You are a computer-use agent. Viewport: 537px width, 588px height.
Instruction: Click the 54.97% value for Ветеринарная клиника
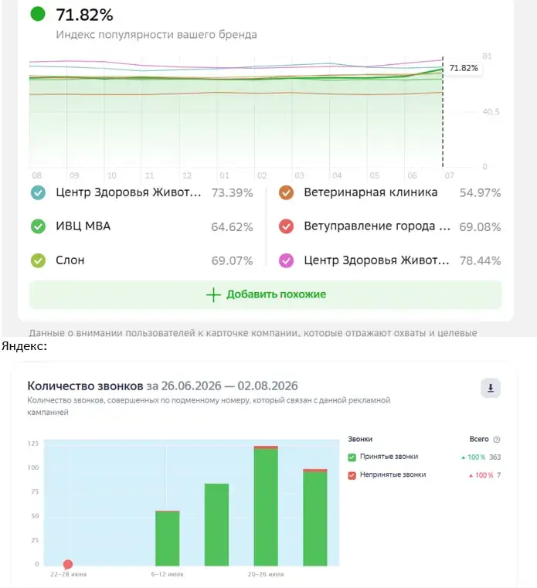coord(481,192)
